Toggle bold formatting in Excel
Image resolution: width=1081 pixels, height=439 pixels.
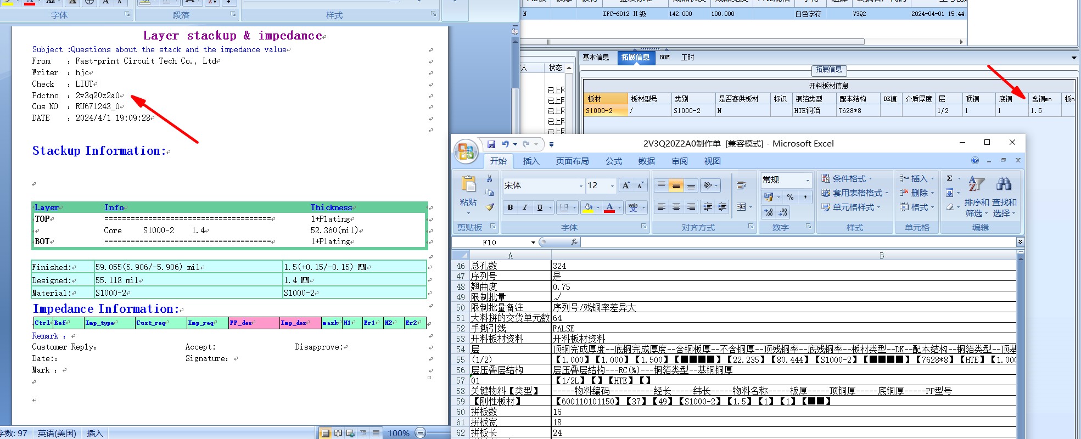(x=511, y=207)
